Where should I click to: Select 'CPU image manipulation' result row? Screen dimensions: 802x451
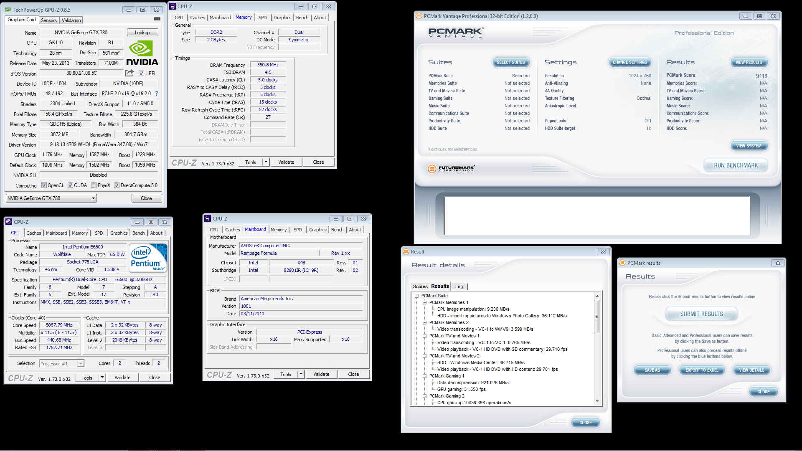click(x=473, y=309)
